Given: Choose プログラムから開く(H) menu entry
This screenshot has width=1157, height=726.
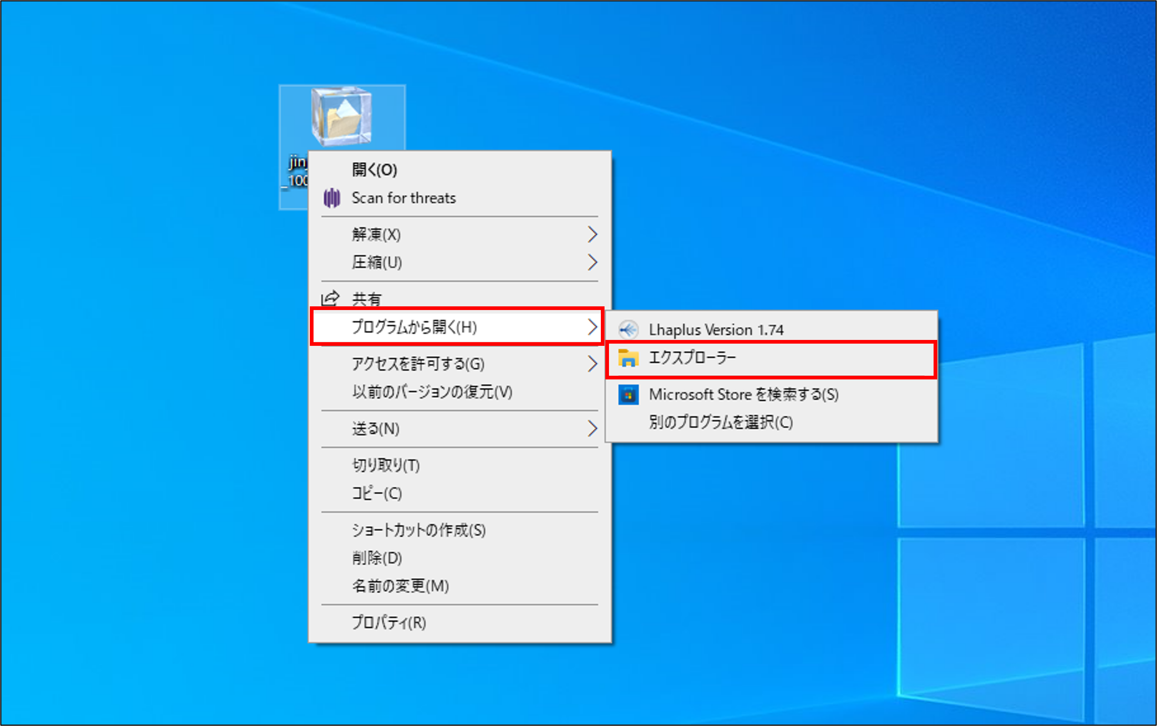Looking at the screenshot, I should (x=414, y=327).
